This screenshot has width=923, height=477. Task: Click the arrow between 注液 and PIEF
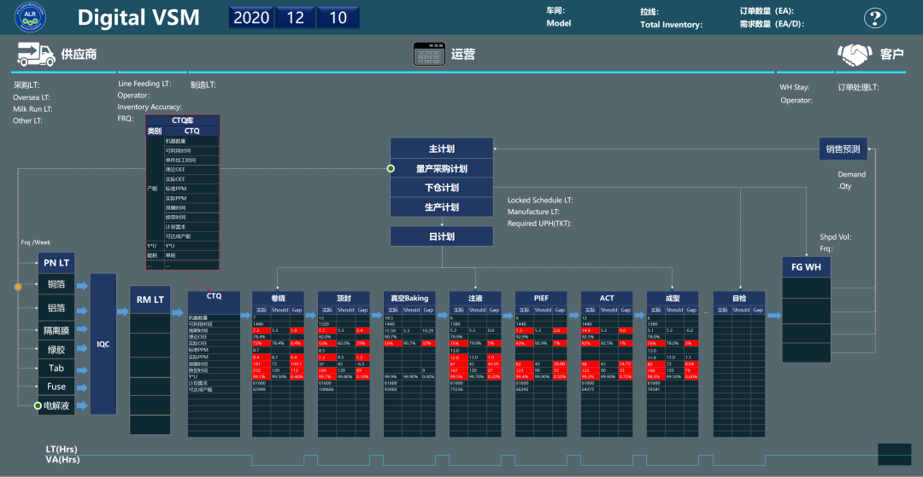(509, 316)
